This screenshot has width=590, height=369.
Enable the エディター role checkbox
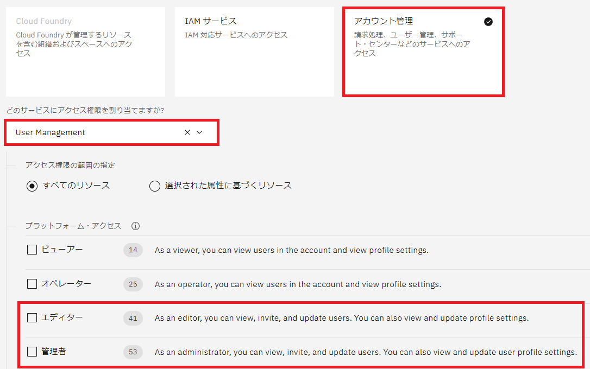coord(32,318)
